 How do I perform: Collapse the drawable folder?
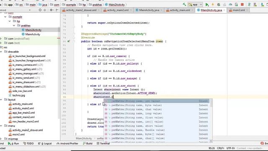coord(1,52)
